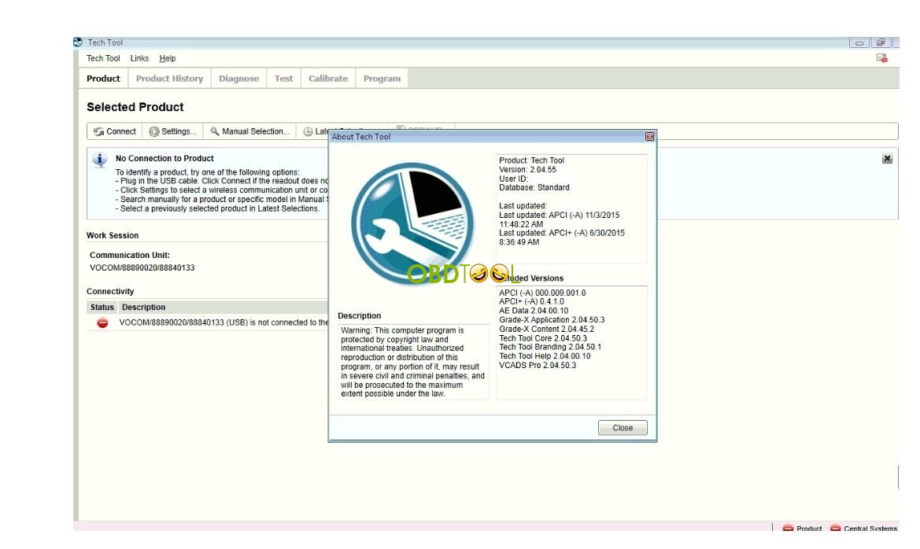This screenshot has height=549, width=920.
Task: Click the Central Systems status icon
Action: click(x=833, y=529)
